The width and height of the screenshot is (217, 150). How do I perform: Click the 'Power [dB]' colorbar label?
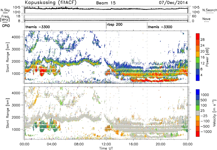tap(207, 57)
